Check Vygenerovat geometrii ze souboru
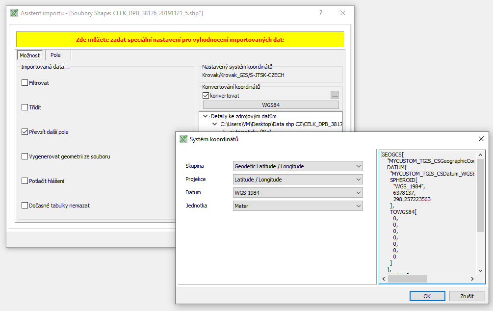The width and height of the screenshot is (493, 311). coord(25,156)
